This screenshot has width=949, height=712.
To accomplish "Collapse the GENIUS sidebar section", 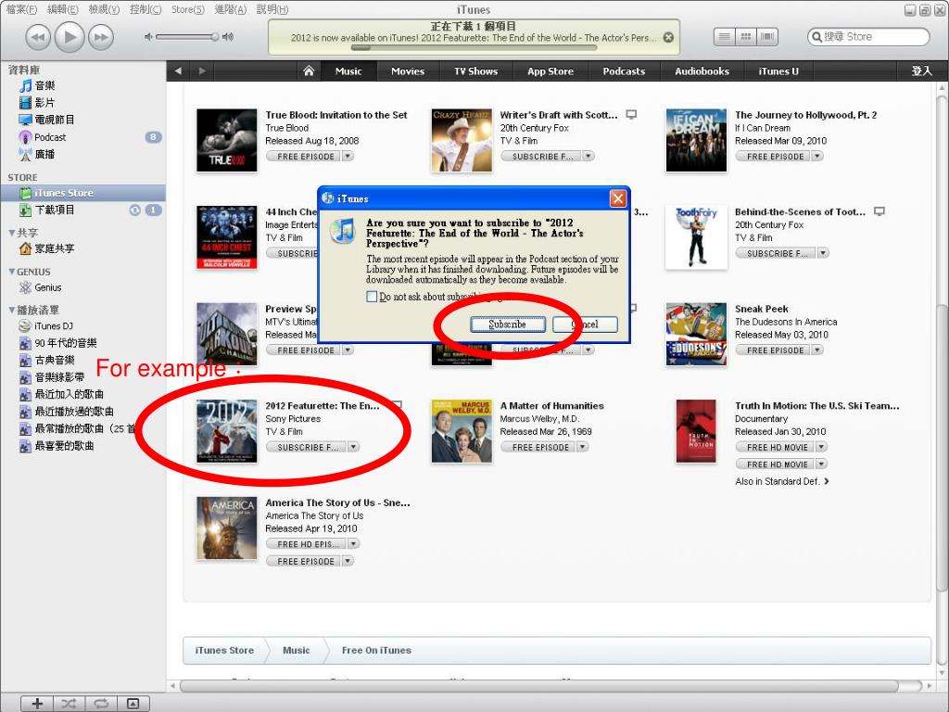I will coord(11,272).
